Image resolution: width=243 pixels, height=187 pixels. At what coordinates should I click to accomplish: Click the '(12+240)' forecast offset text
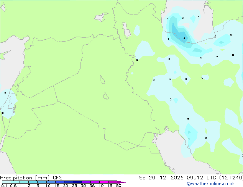click(231, 178)
